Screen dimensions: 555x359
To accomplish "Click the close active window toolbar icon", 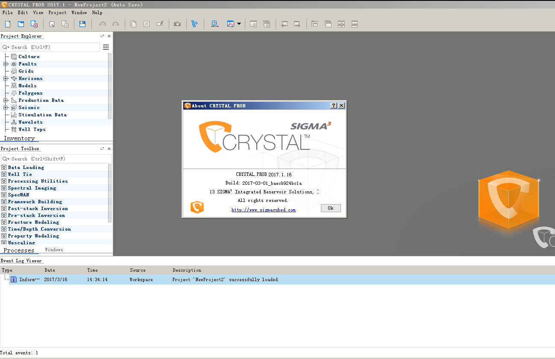I will tap(253, 24).
